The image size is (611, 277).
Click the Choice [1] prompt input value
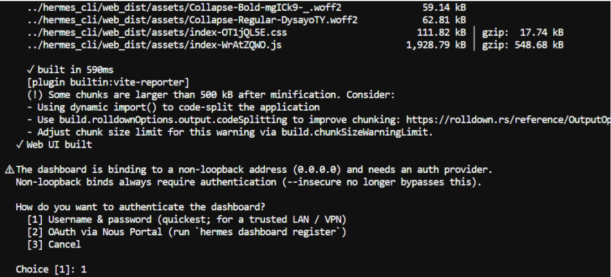point(84,270)
